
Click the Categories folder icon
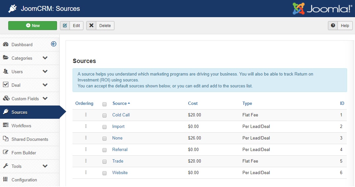tap(6, 58)
